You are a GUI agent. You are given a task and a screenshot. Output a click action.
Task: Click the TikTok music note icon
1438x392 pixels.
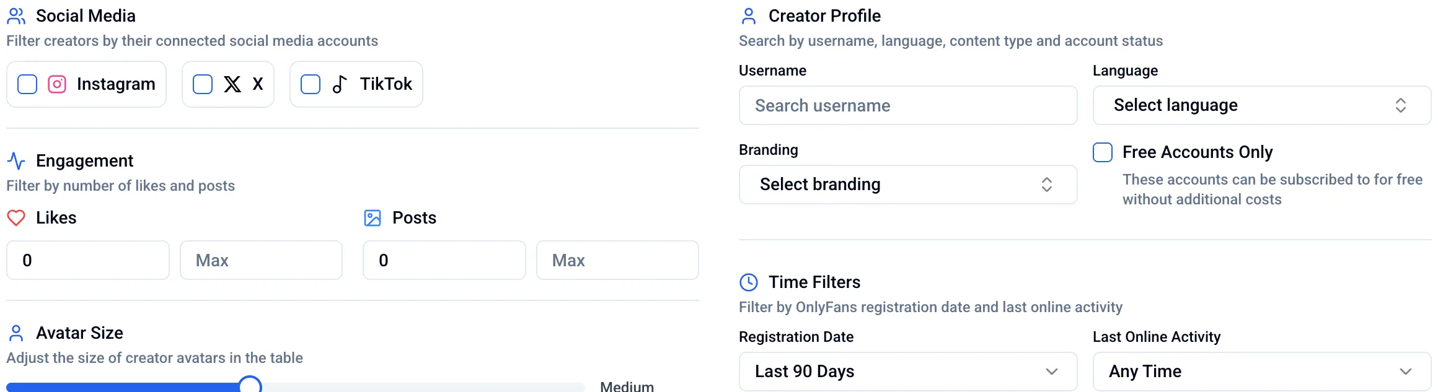(340, 84)
